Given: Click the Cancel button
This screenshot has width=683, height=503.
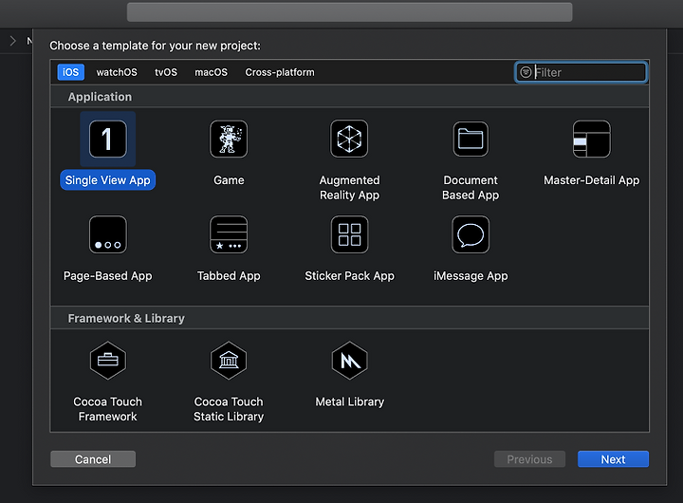Looking at the screenshot, I should pos(93,459).
